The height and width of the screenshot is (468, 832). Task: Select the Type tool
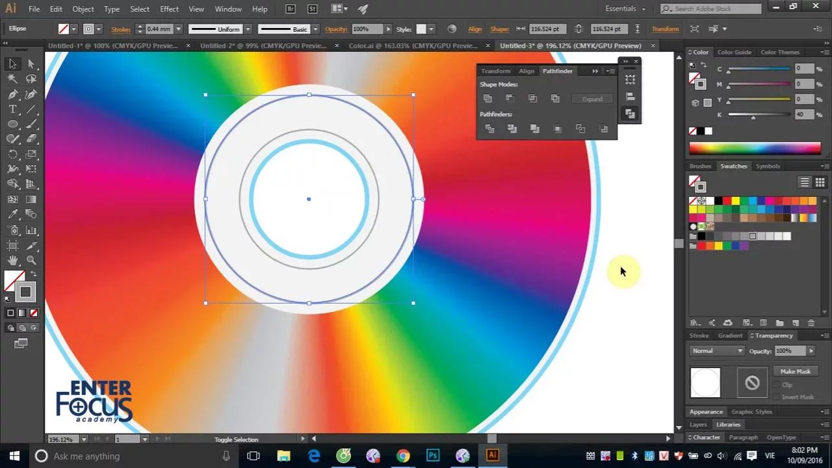point(12,109)
